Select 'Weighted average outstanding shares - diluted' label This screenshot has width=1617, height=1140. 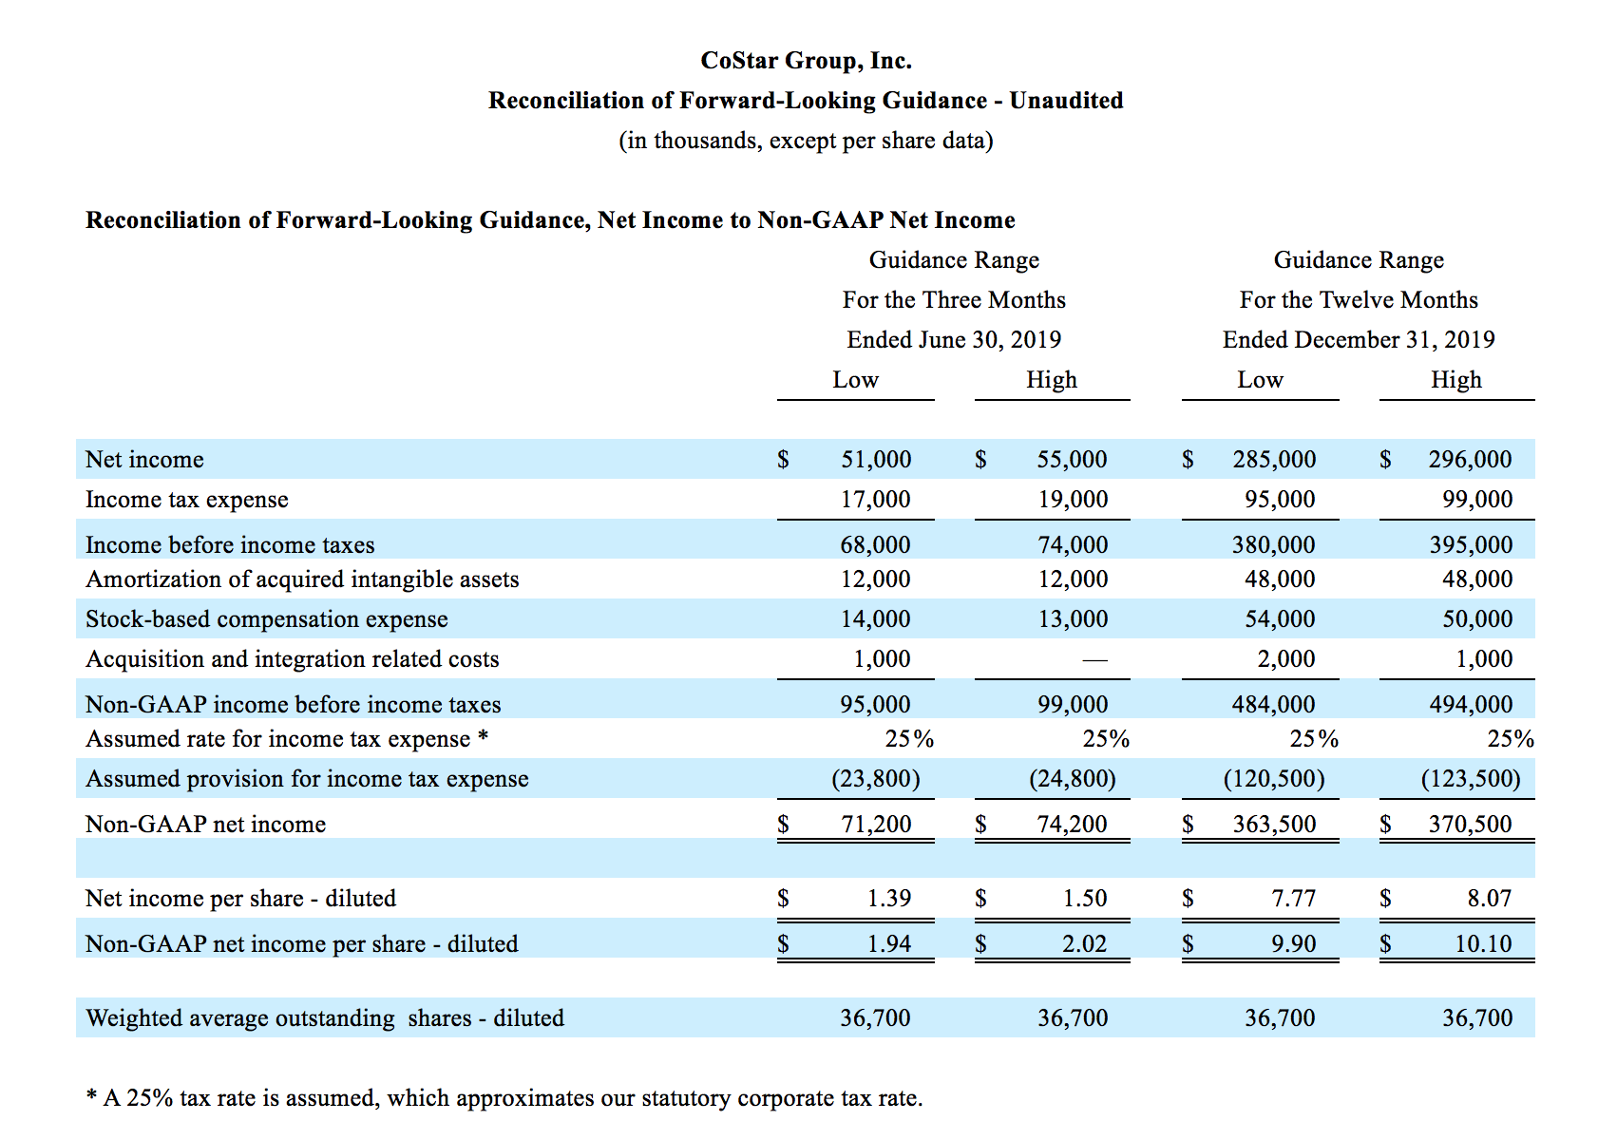click(x=325, y=1018)
